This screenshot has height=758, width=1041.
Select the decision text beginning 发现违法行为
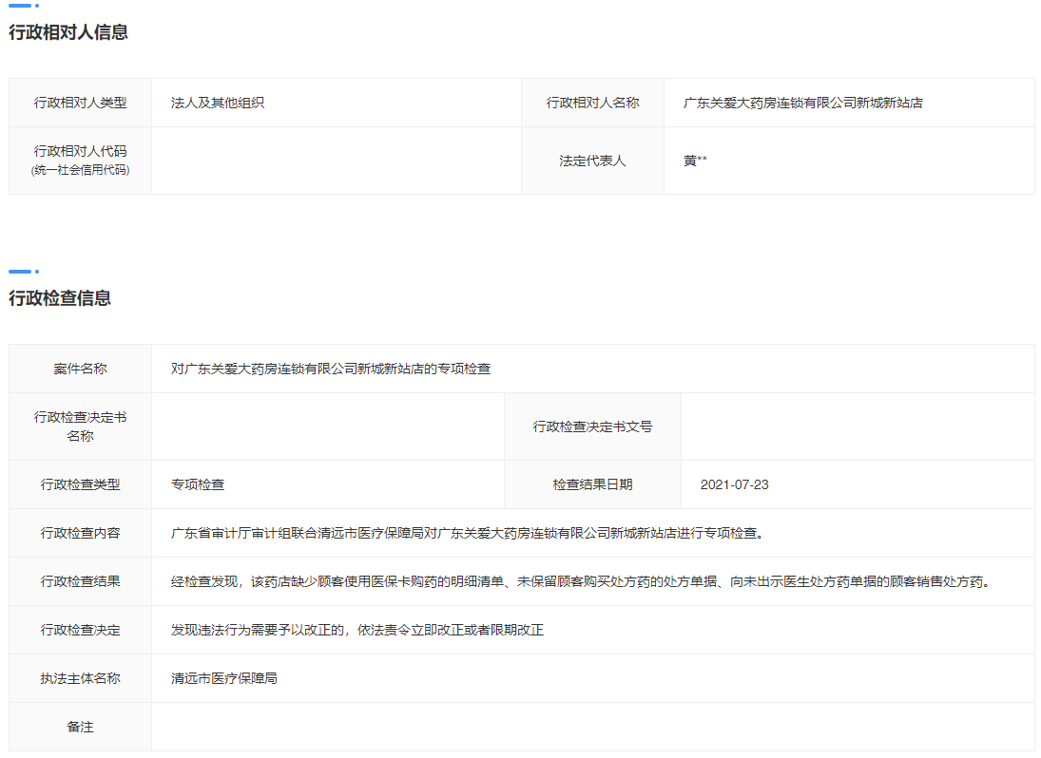(x=357, y=630)
